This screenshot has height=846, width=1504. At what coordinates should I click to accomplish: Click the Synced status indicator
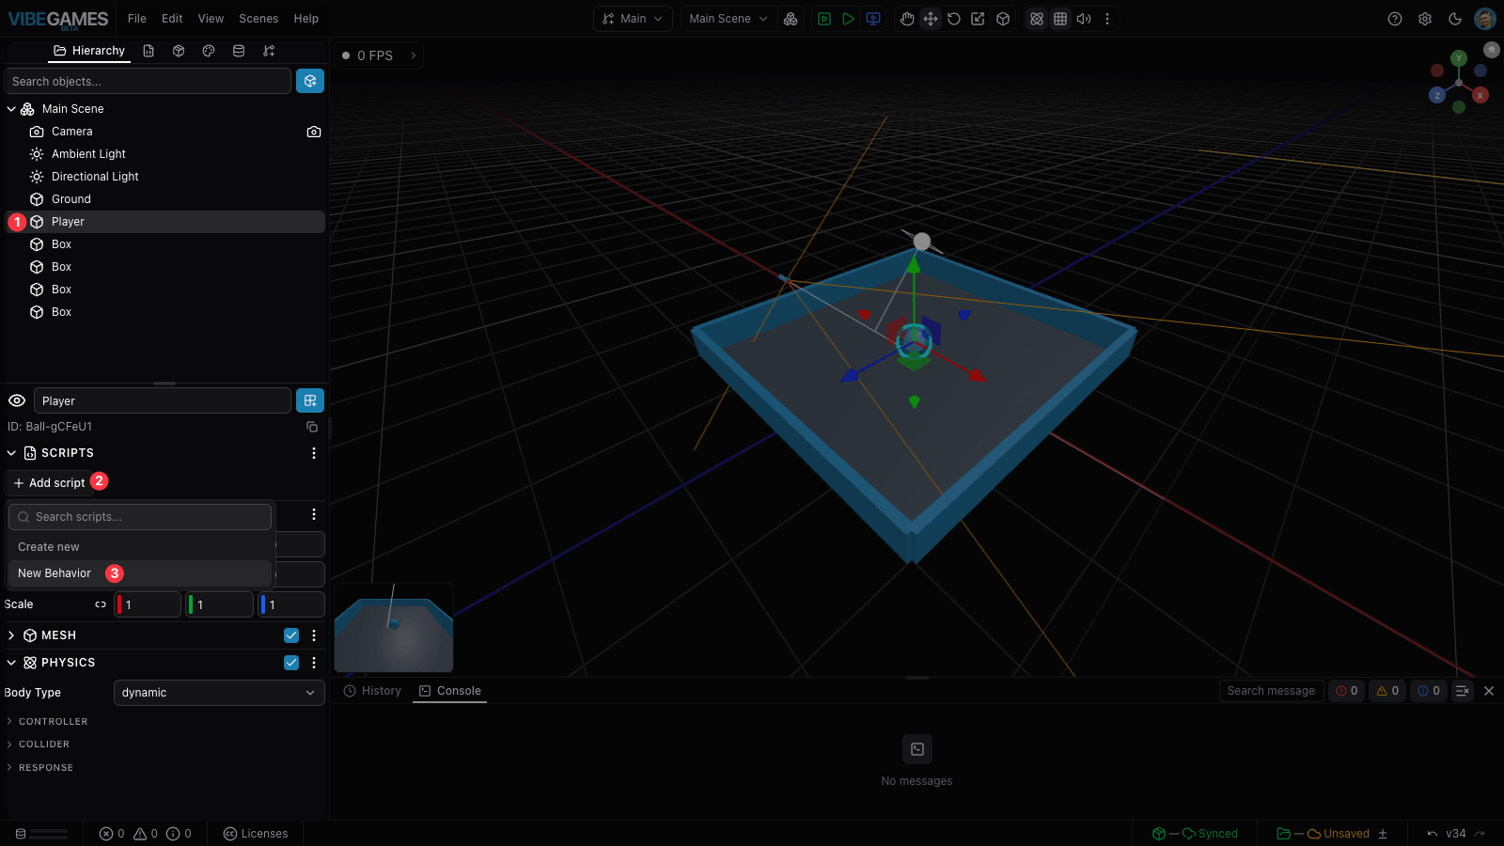1196,834
